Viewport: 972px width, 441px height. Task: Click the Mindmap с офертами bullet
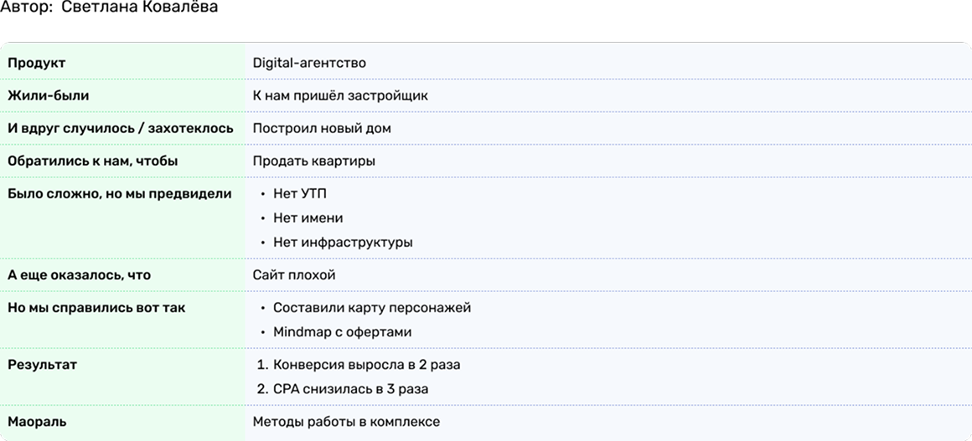[x=342, y=331]
